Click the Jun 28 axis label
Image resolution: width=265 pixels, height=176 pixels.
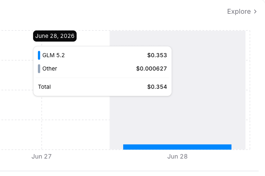[x=178, y=156]
